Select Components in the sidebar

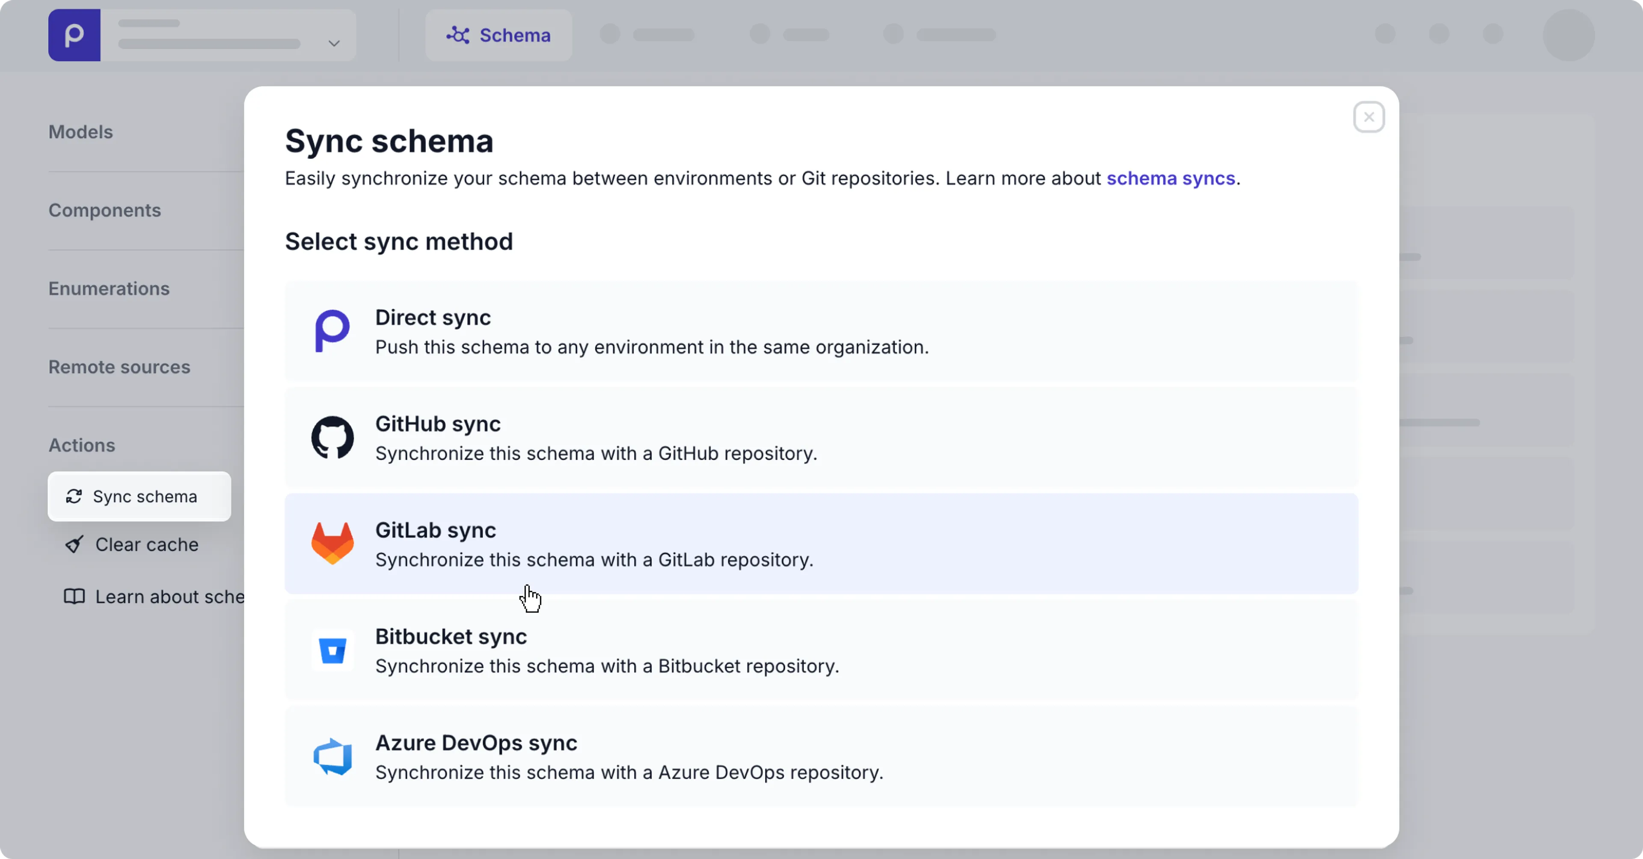point(104,210)
